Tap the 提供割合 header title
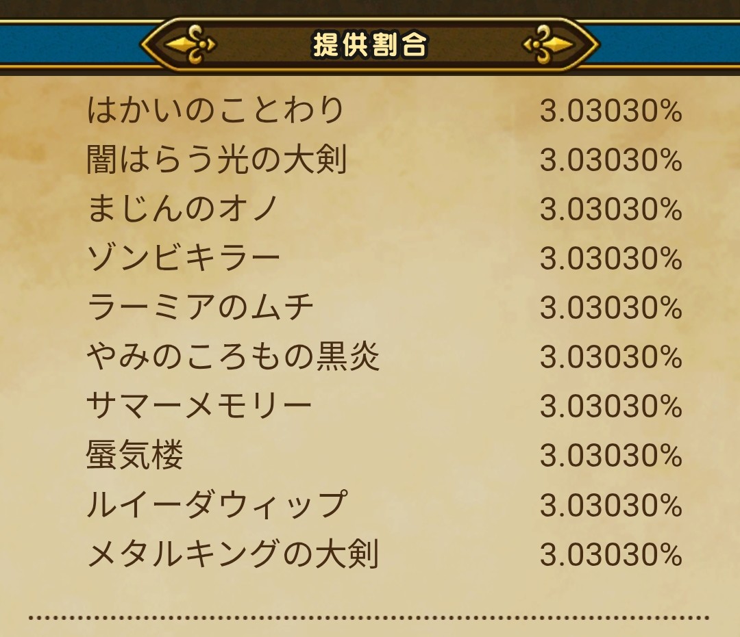 click(370, 45)
